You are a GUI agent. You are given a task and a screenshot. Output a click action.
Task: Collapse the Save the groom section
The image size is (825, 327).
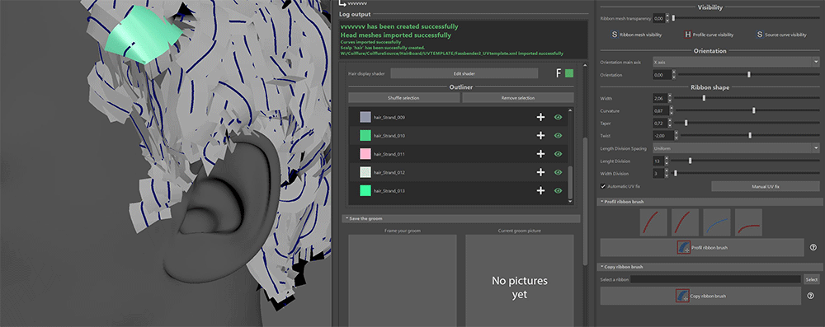pos(462,218)
